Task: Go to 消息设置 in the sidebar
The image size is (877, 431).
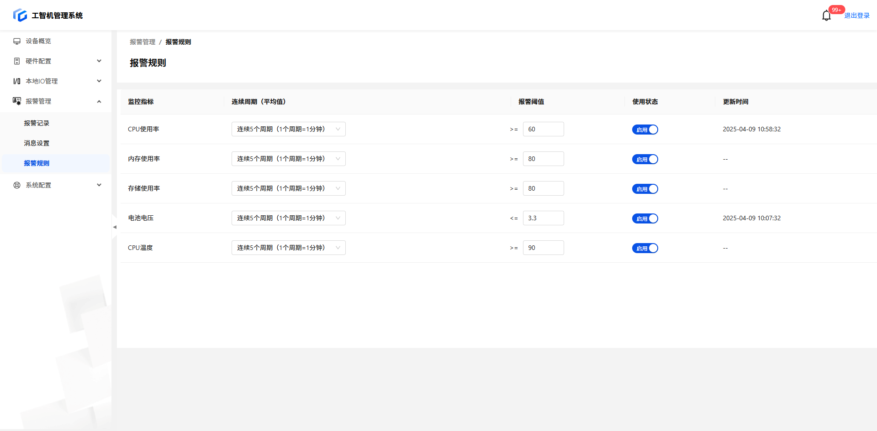Action: tap(37, 143)
